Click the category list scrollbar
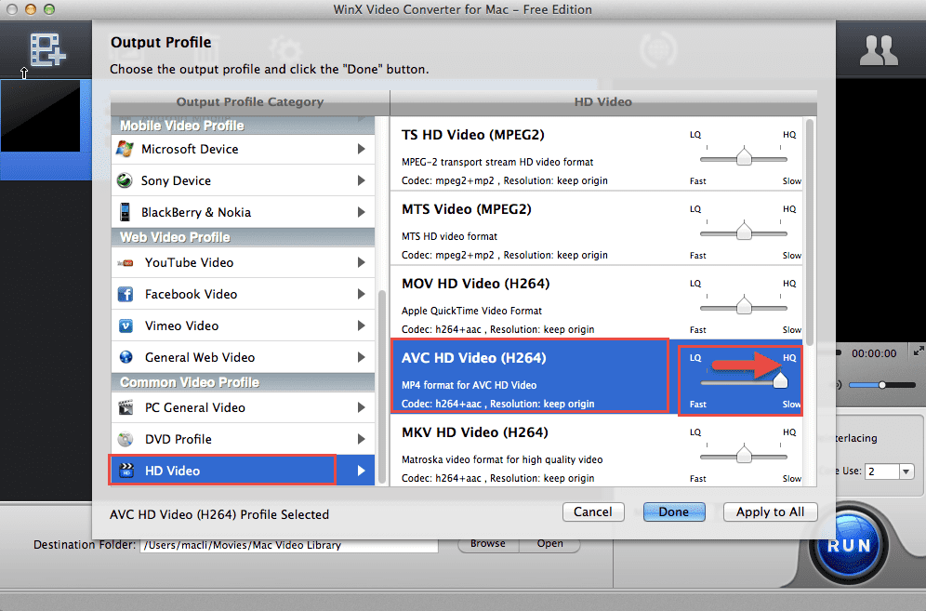926x611 pixels. pos(382,387)
